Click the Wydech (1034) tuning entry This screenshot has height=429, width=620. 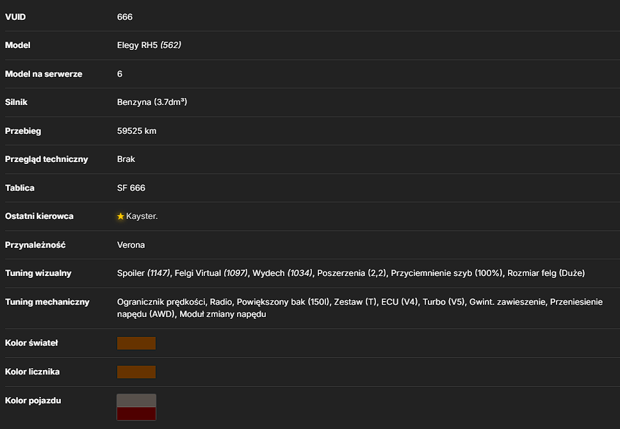pyautogui.click(x=282, y=273)
